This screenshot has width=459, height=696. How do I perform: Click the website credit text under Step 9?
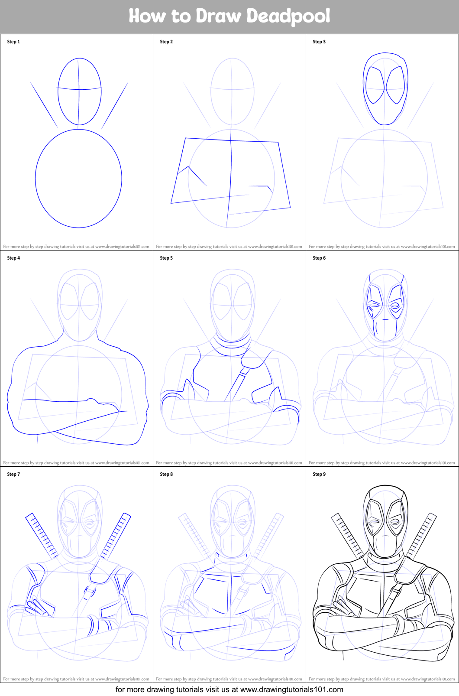click(382, 679)
